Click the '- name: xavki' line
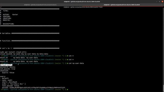This screenshot has width=164, height=92. (x=6, y=80)
